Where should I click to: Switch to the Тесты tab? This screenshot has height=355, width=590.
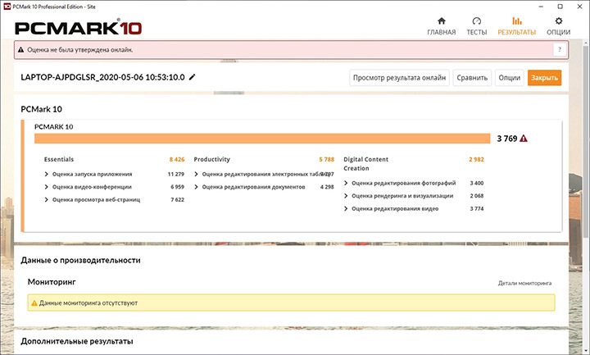point(477,26)
